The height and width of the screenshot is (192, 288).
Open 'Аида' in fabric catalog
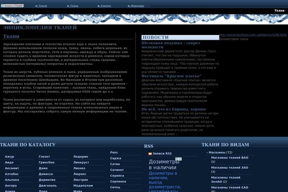pos(9,162)
